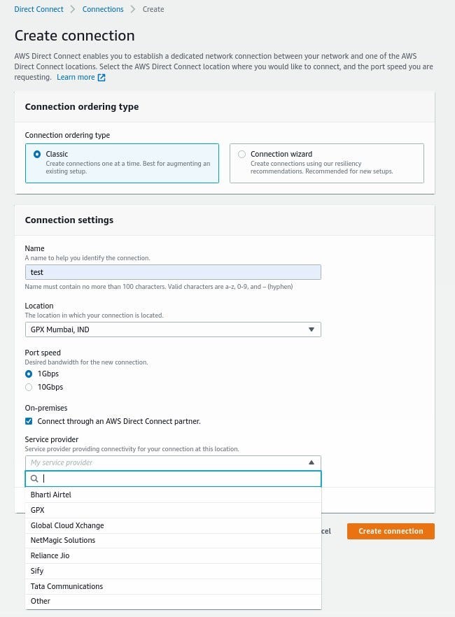
Task: Select the Connection wizard ordering type
Action: click(241, 154)
